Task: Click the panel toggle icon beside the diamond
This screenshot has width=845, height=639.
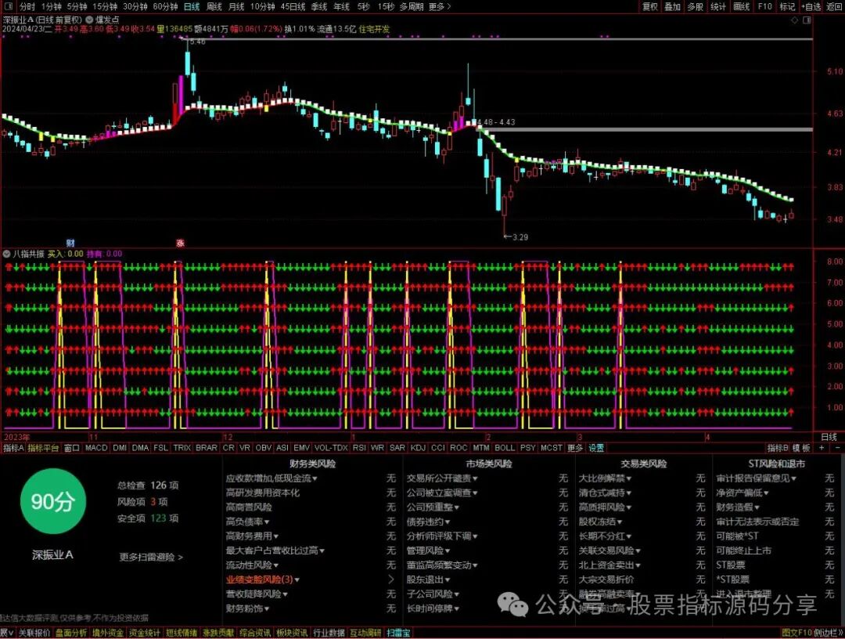Action: (x=807, y=20)
